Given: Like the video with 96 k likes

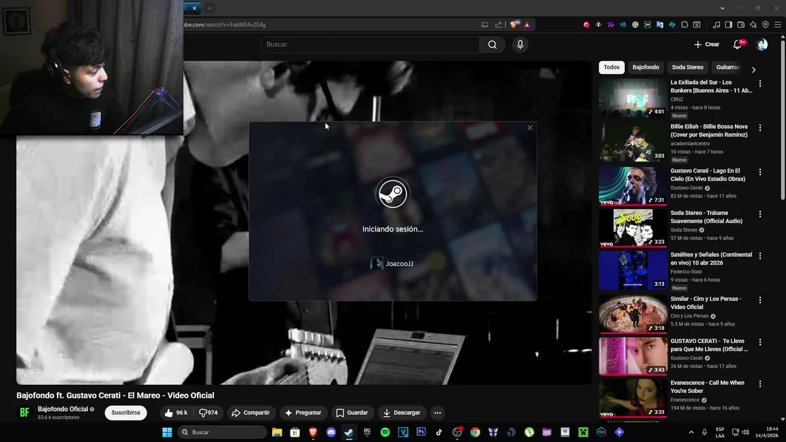Looking at the screenshot, I should coord(176,413).
